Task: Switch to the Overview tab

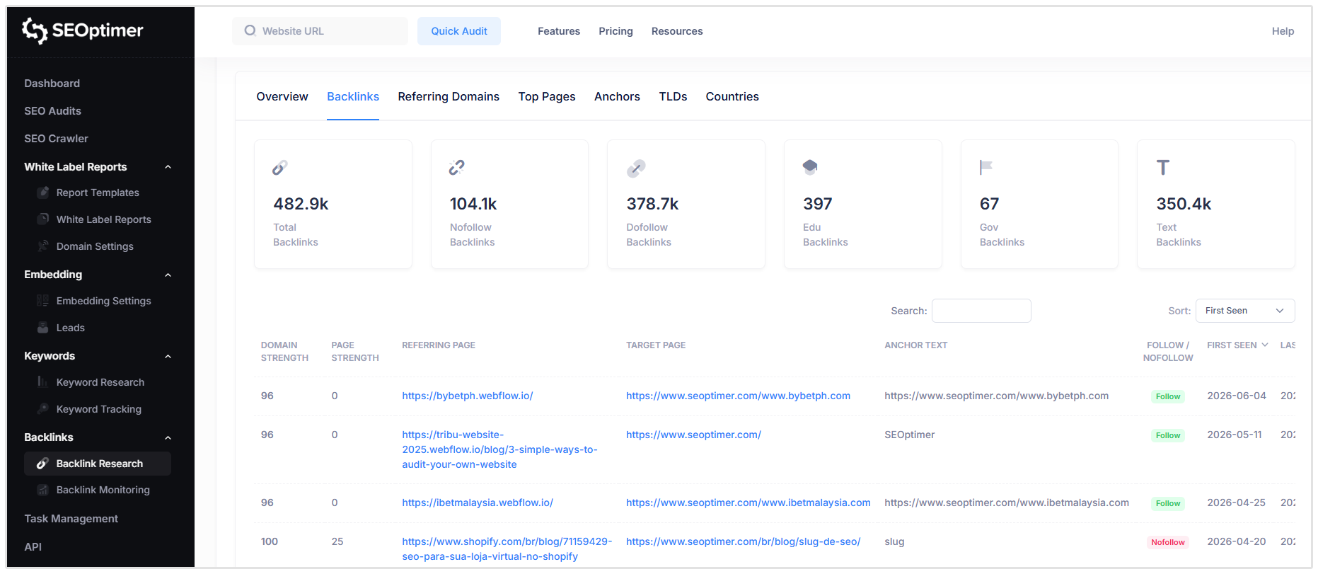Action: 282,96
